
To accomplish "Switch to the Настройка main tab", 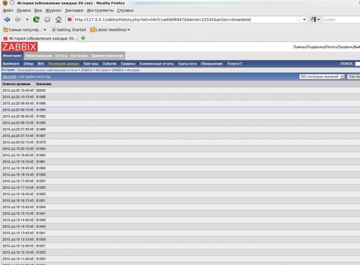I will [79, 56].
